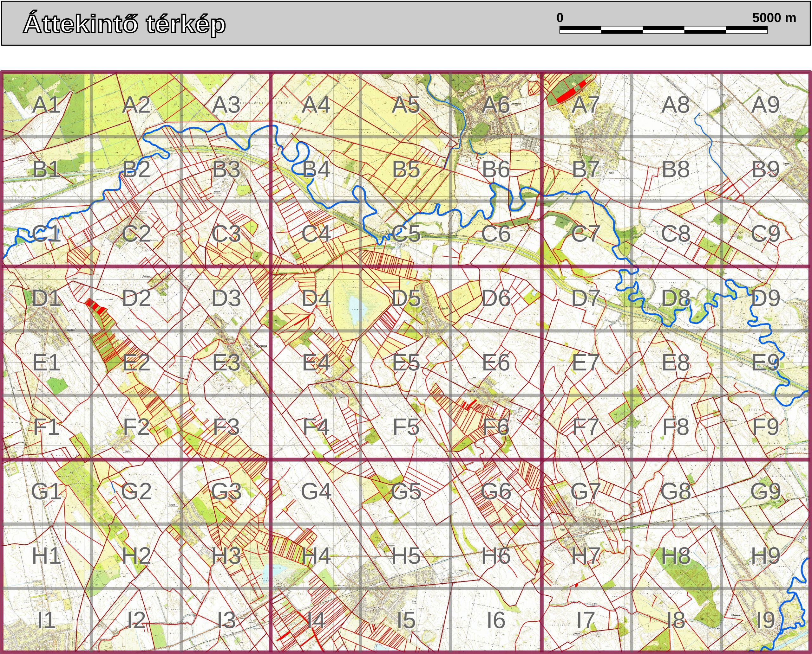Select map tile E5

pyautogui.click(x=406, y=363)
